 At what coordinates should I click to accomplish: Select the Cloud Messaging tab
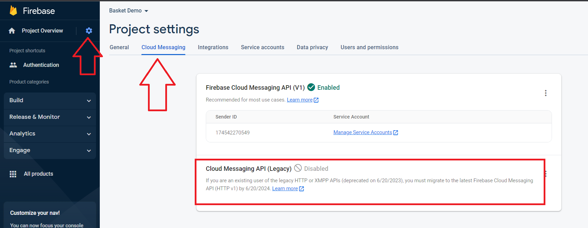tap(164, 47)
